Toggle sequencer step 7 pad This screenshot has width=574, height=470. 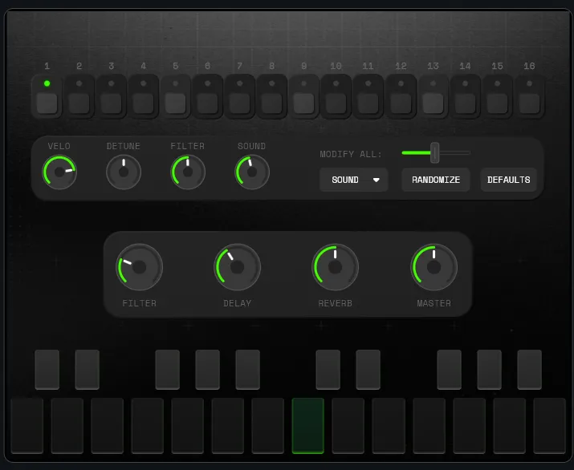coord(240,103)
